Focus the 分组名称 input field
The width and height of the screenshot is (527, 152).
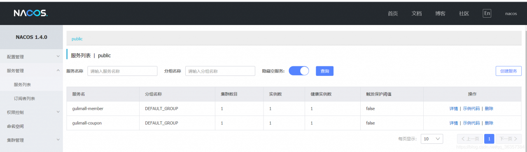pyautogui.click(x=220, y=71)
